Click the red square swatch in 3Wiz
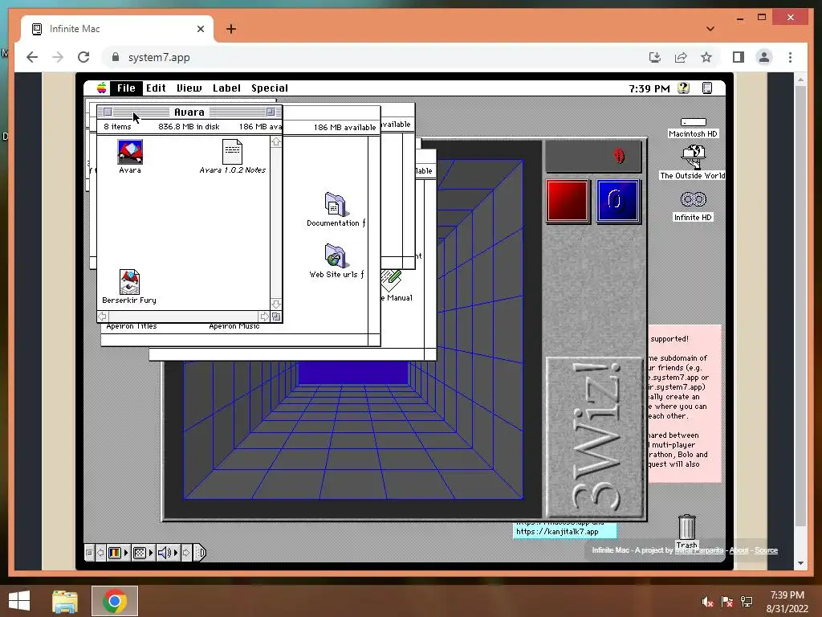The width and height of the screenshot is (822, 617). pos(568,202)
